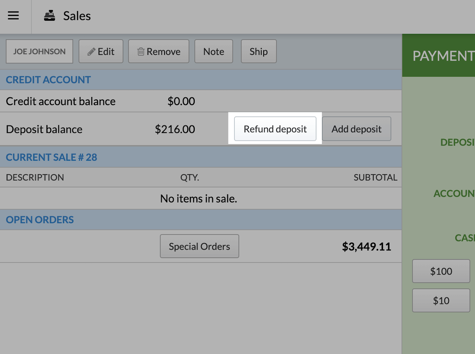
Task: Choose Deposit as the payment method
Action: 457,142
